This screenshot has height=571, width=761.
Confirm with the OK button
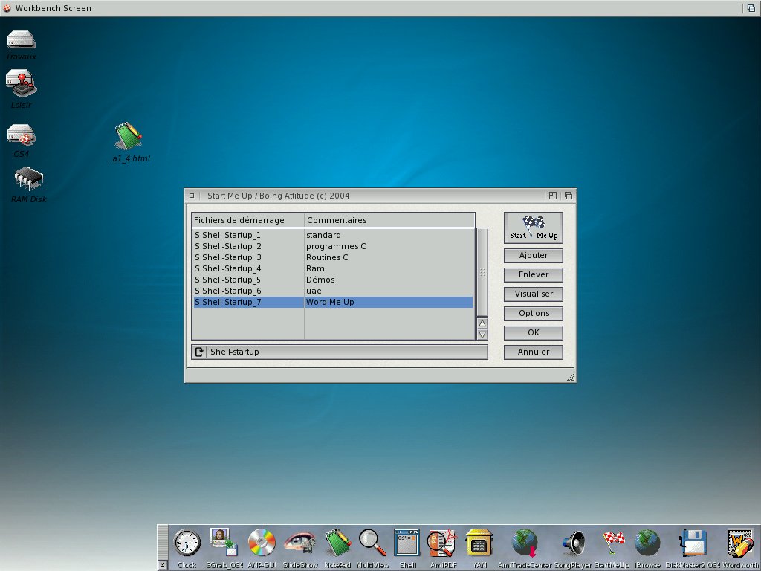[534, 332]
